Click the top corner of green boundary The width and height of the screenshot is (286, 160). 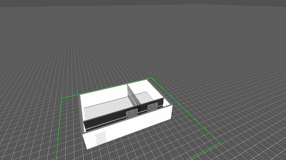(x=152, y=78)
